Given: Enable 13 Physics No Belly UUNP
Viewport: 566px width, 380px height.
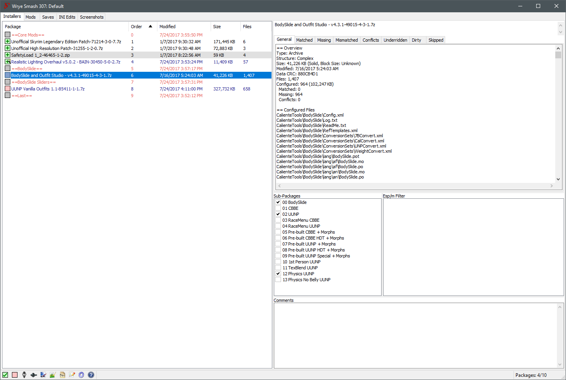Looking at the screenshot, I should point(278,280).
